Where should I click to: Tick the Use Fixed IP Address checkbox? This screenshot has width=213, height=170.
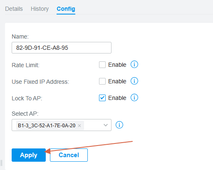102,81
